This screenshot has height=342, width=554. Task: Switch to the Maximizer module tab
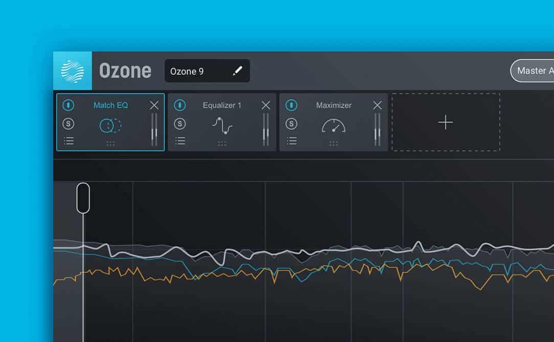coord(334,105)
